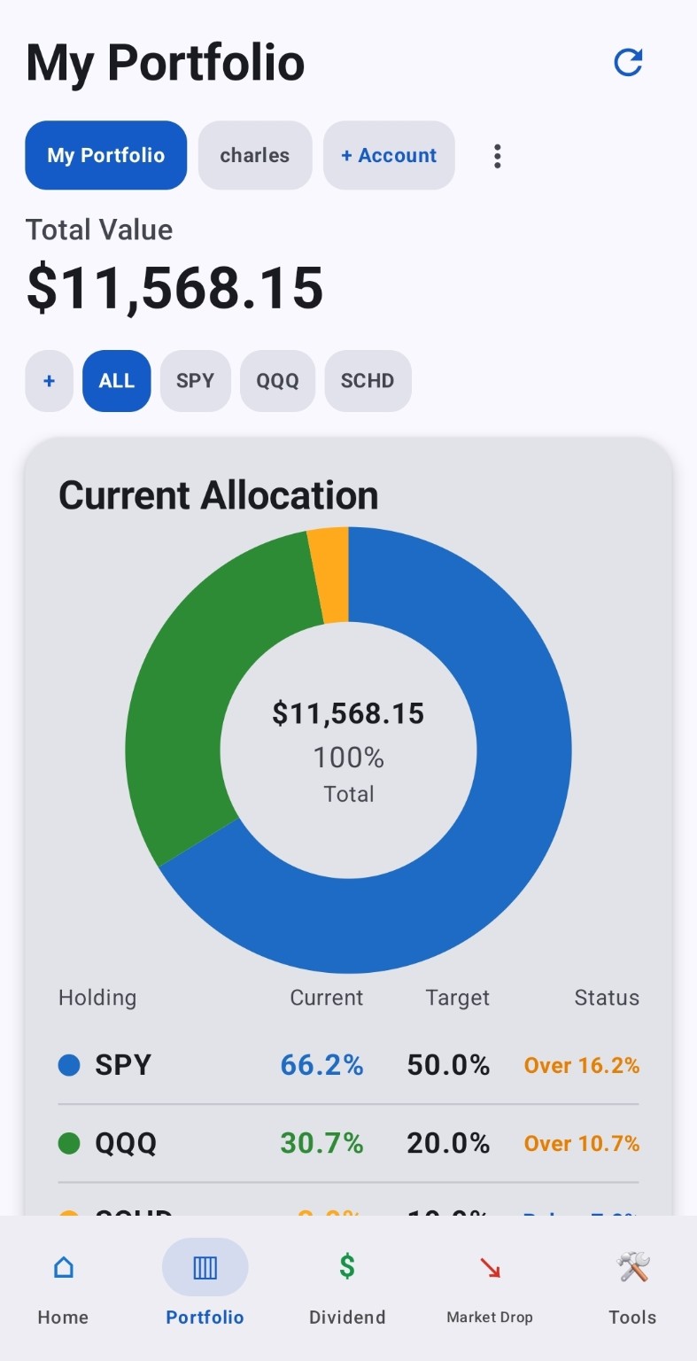Viewport: 697px width, 1361px height.
Task: Tap QQQ target value 20.0%
Action: (x=448, y=1144)
